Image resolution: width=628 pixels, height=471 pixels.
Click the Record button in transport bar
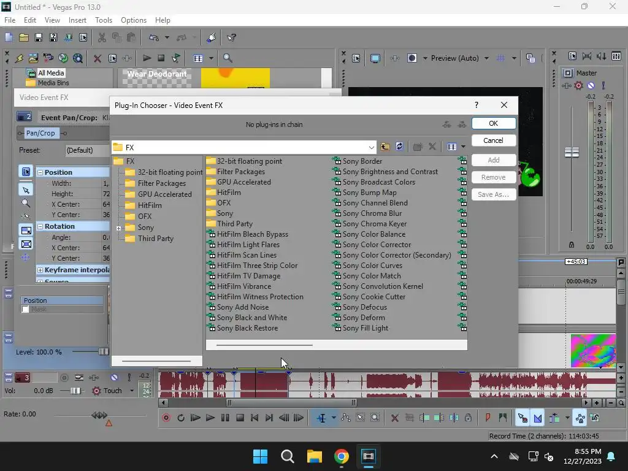tap(166, 418)
